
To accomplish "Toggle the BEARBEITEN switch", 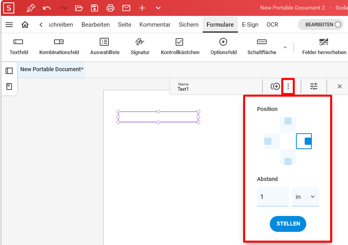I will (x=321, y=25).
